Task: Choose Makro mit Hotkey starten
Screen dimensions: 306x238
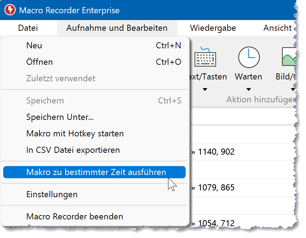Action: pyautogui.click(x=75, y=133)
